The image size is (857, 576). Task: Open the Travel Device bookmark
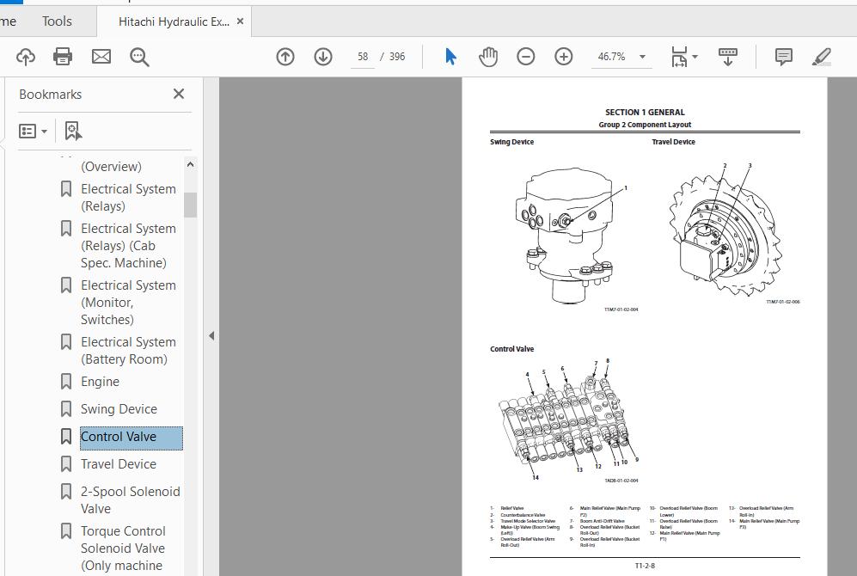119,464
